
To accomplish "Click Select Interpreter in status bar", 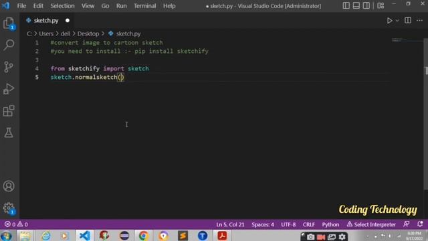I will pyautogui.click(x=371, y=224).
